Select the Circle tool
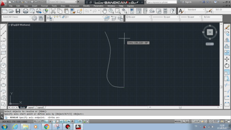231x130 pixels. coord(3,66)
